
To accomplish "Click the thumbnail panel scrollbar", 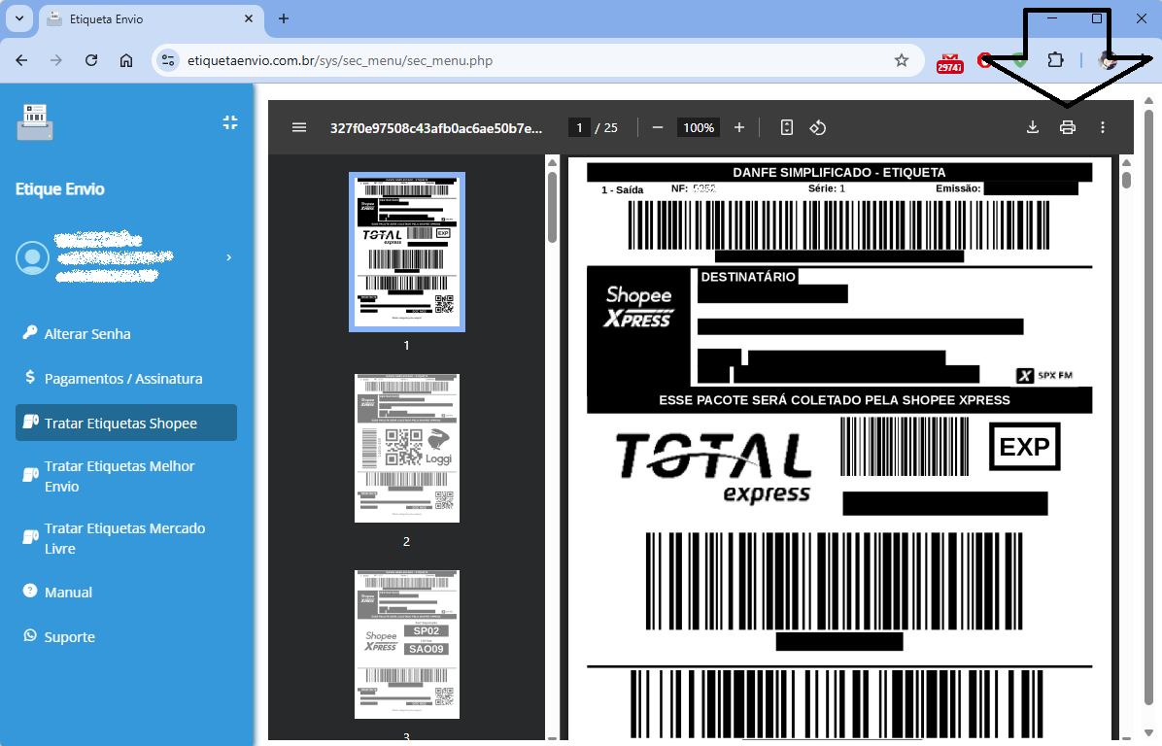I will pyautogui.click(x=552, y=208).
